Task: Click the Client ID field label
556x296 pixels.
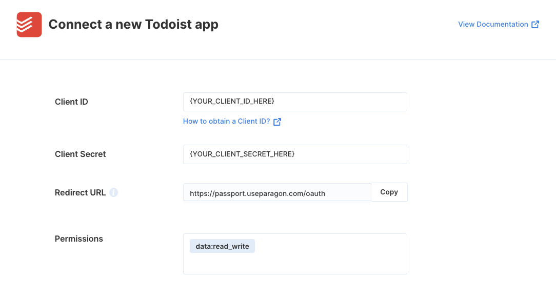Action: coord(71,102)
